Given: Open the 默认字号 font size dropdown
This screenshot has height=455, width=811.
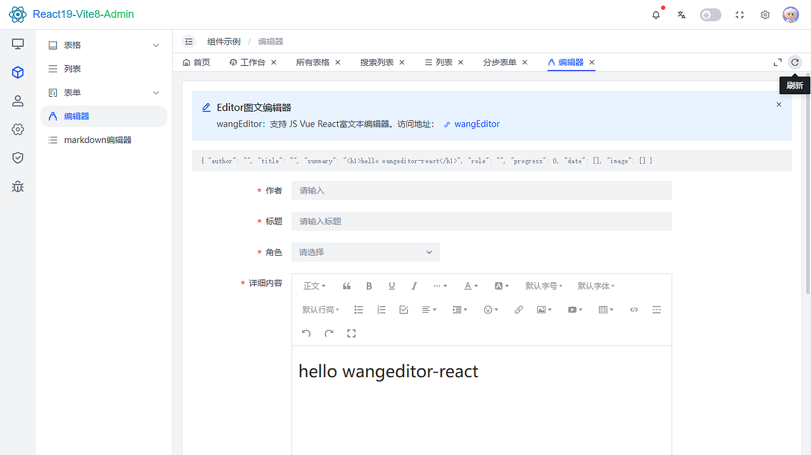Looking at the screenshot, I should coord(544,286).
